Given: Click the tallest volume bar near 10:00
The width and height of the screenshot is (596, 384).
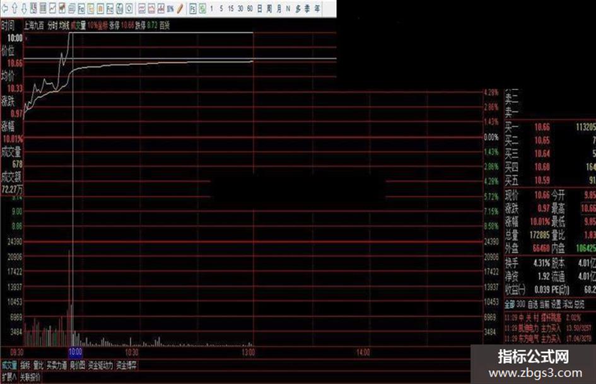Looking at the screenshot, I should click(x=69, y=298).
